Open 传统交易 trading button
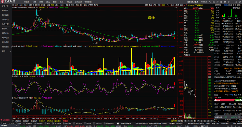 204,2
